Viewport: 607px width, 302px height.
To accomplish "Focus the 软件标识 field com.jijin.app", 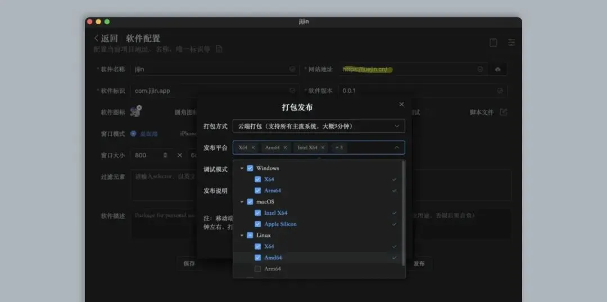I will [214, 91].
